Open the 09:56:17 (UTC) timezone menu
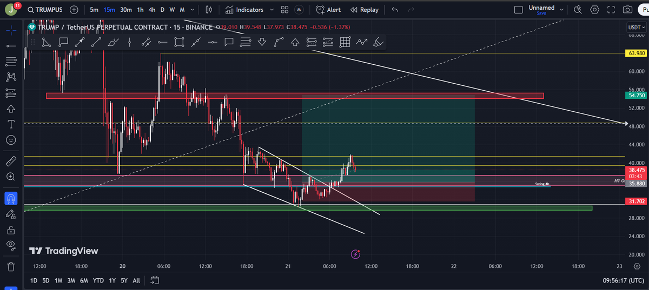 tap(622, 280)
